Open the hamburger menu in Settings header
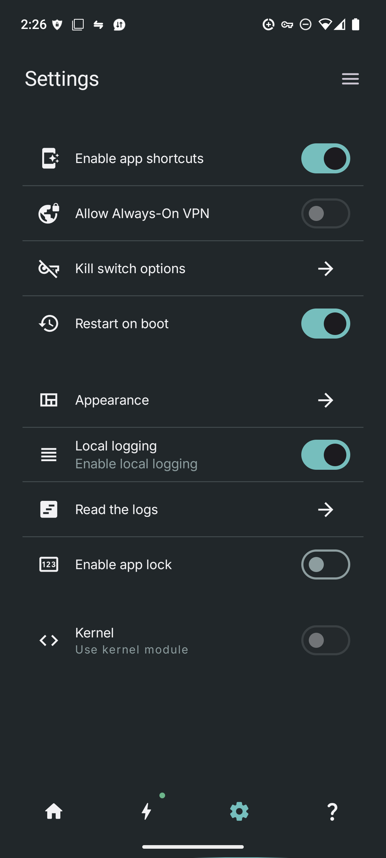The image size is (386, 858). point(350,79)
